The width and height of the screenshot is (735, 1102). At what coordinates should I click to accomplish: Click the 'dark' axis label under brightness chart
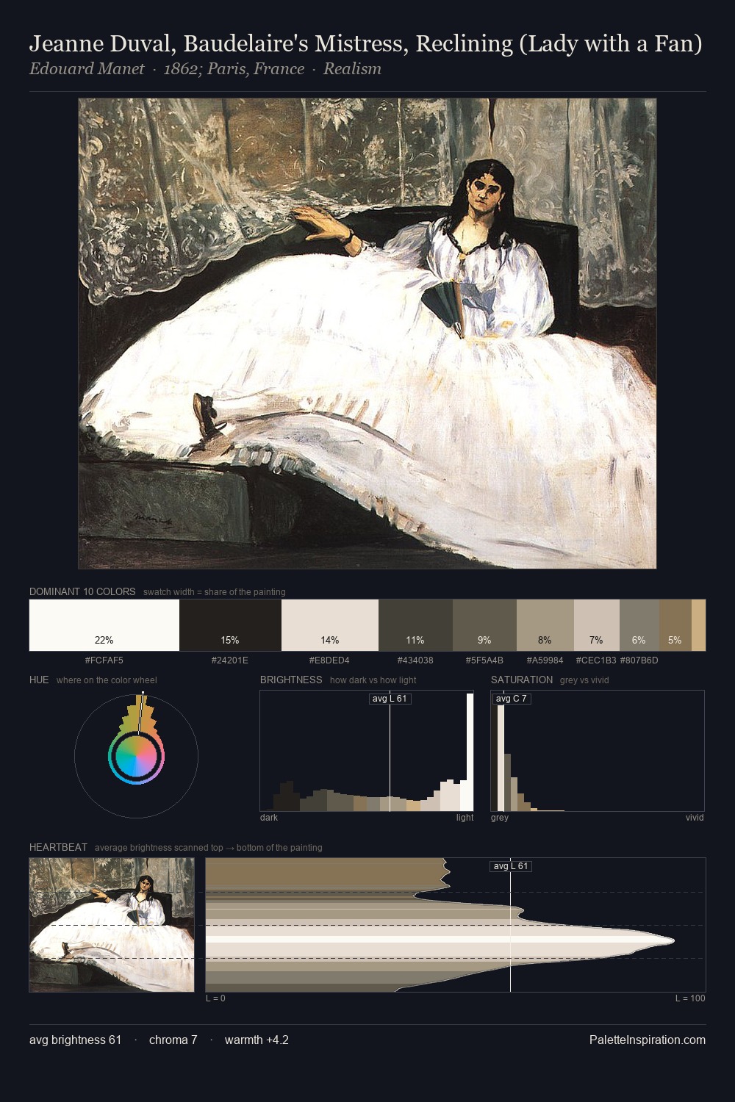[x=269, y=818]
